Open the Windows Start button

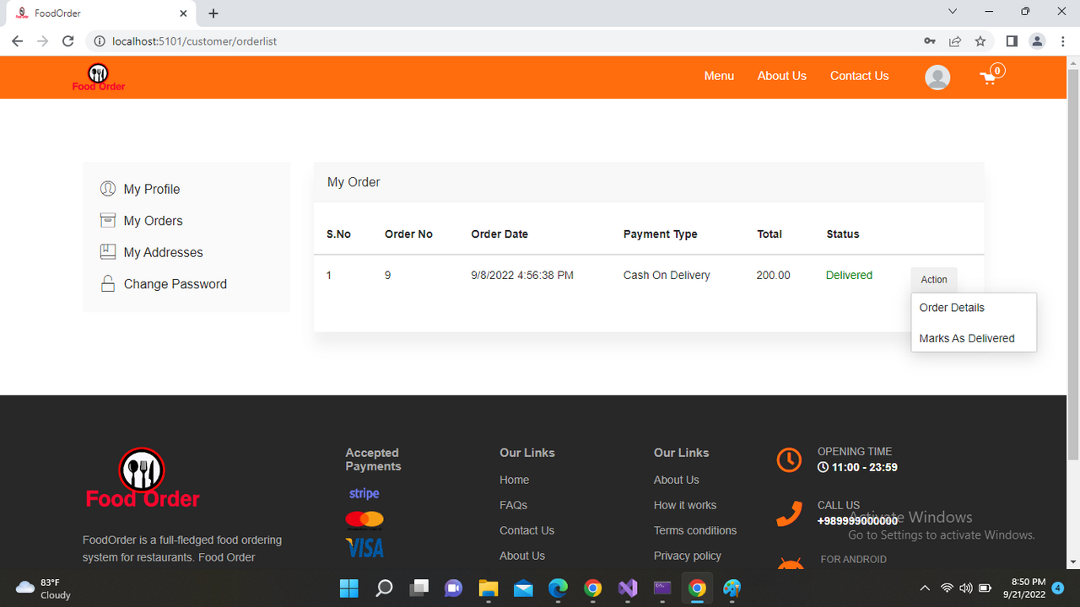click(x=348, y=588)
